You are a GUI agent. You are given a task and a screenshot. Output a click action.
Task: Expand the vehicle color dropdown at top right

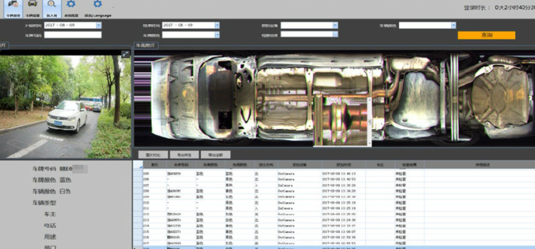(x=454, y=25)
